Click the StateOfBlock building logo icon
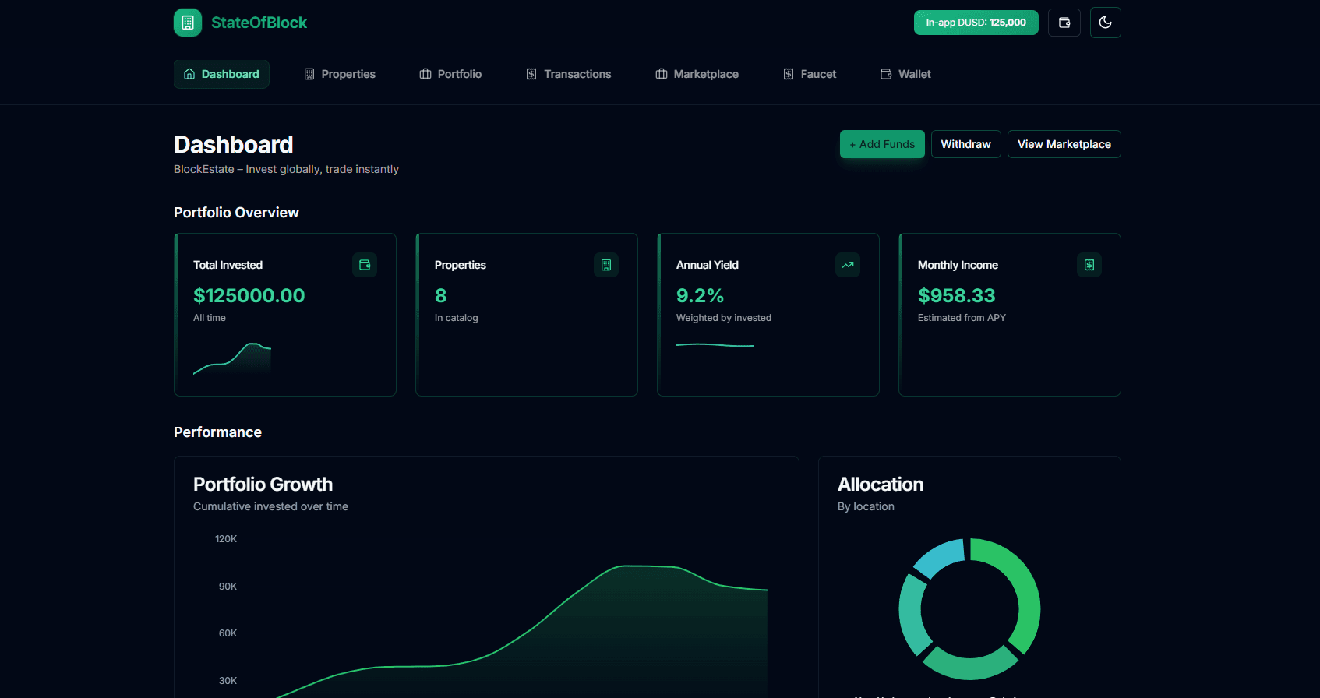Screen dimensions: 1320x698 tap(188, 23)
